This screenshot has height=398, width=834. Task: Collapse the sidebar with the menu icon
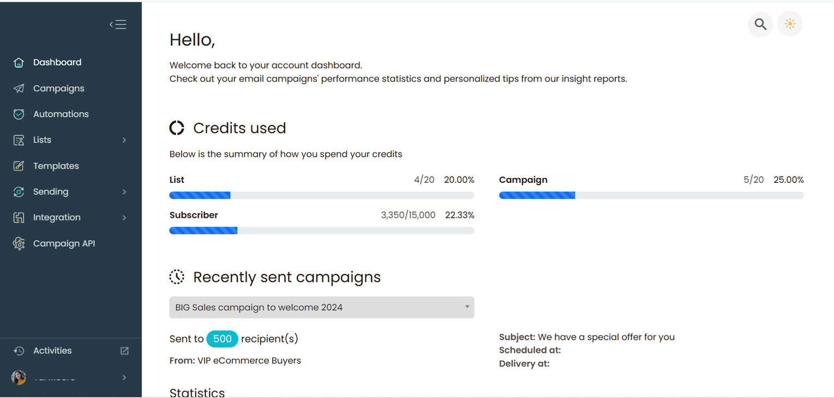(x=118, y=25)
